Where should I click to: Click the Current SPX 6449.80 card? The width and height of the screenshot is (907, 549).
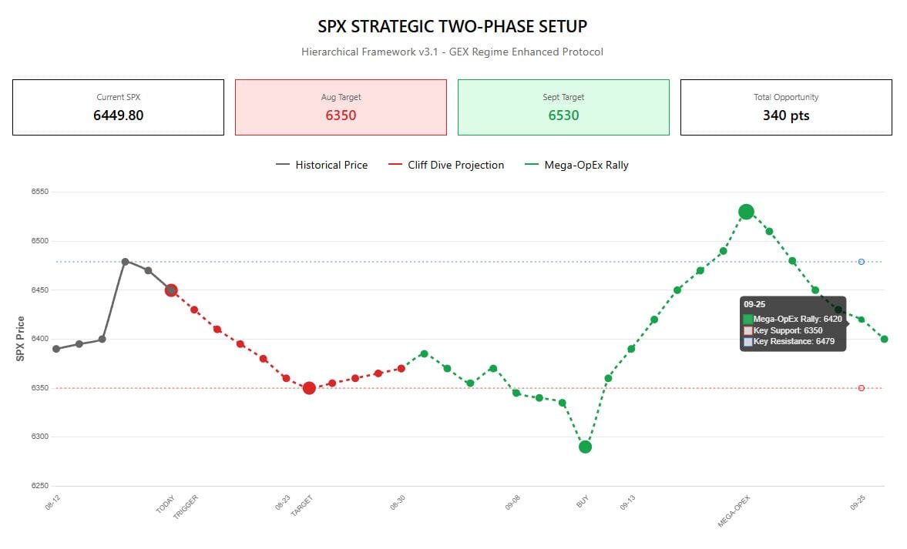pyautogui.click(x=119, y=107)
